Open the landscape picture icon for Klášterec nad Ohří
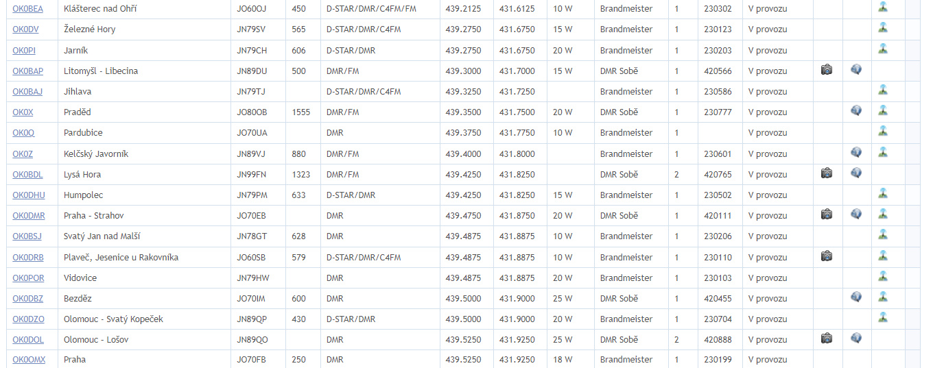 click(x=883, y=7)
